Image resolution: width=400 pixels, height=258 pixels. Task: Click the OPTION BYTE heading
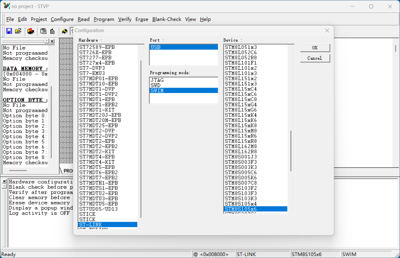[x=25, y=100]
